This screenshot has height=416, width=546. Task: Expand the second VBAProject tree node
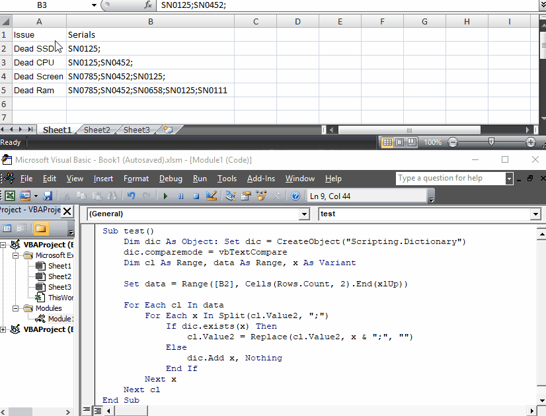[3, 329]
